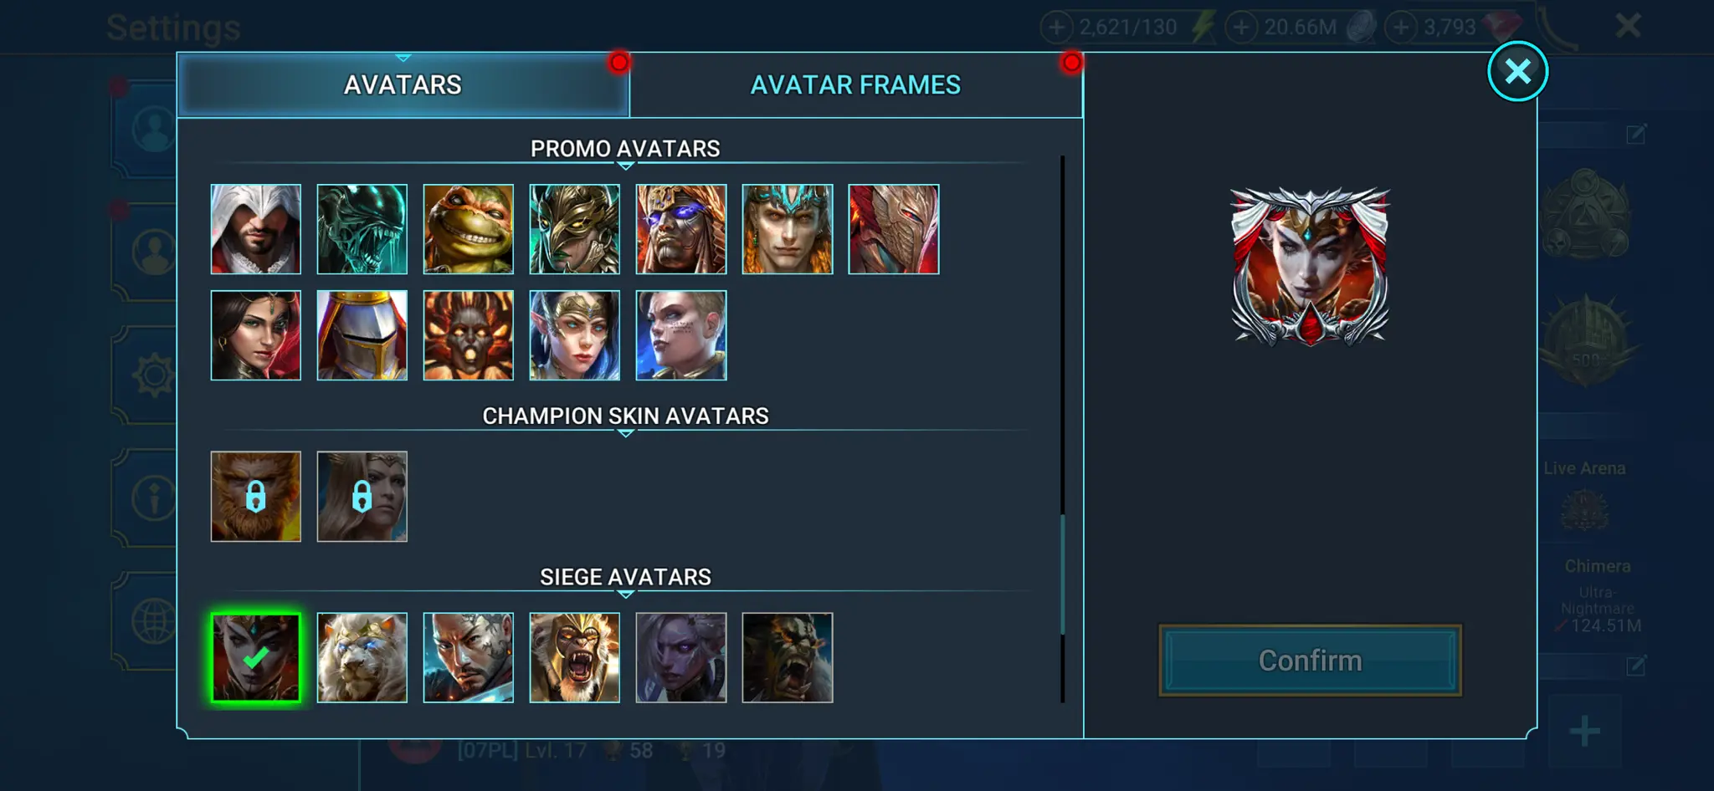Collapse the Champion Skin Avatars section arrow
The height and width of the screenshot is (791, 1714).
pos(625,434)
